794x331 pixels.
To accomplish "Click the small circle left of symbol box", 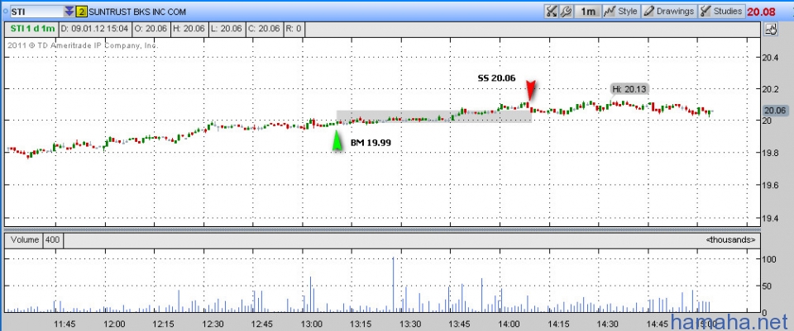I will click(6, 11).
